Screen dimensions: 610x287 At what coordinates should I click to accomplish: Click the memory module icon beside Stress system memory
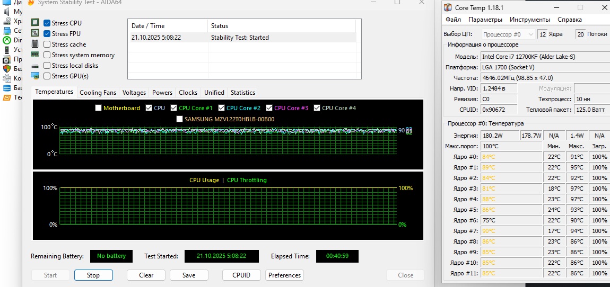click(35, 55)
